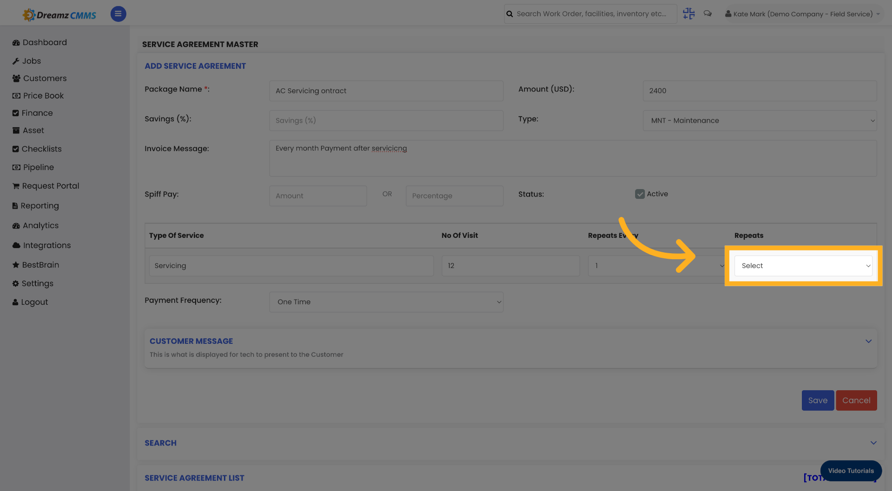892x491 pixels.
Task: Open the Request Portal cart icon
Action: [16, 186]
